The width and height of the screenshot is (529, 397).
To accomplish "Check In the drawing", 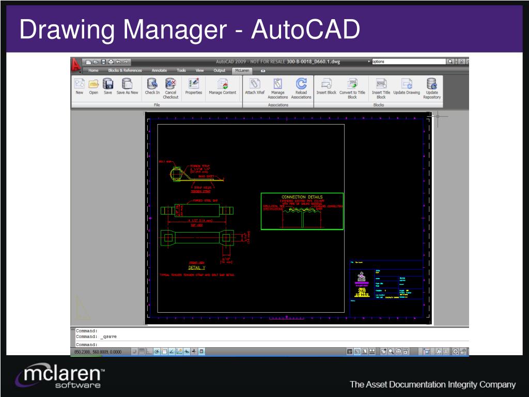I will pos(152,86).
